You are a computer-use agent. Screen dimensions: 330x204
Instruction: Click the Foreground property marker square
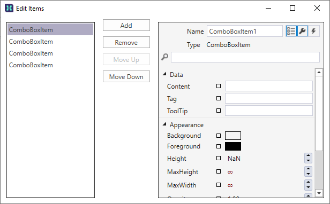pos(219,146)
